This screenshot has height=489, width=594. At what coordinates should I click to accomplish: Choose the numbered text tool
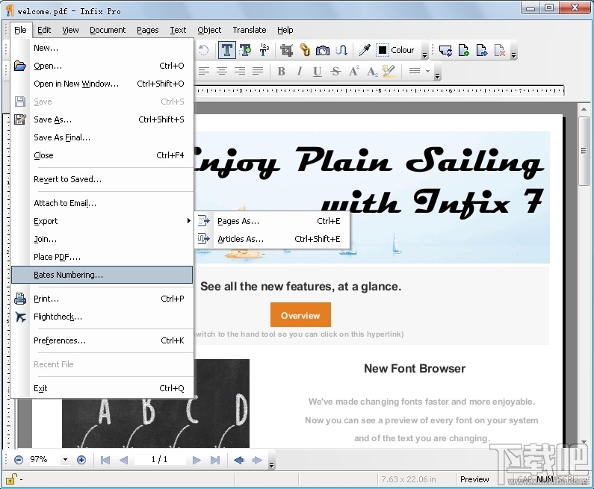(264, 50)
